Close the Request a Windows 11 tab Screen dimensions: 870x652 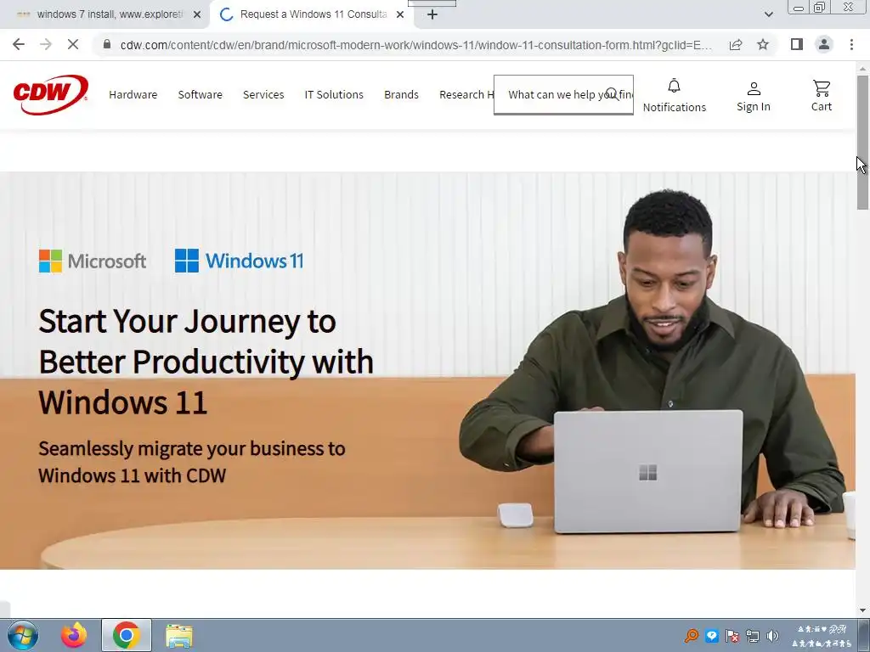pos(400,14)
